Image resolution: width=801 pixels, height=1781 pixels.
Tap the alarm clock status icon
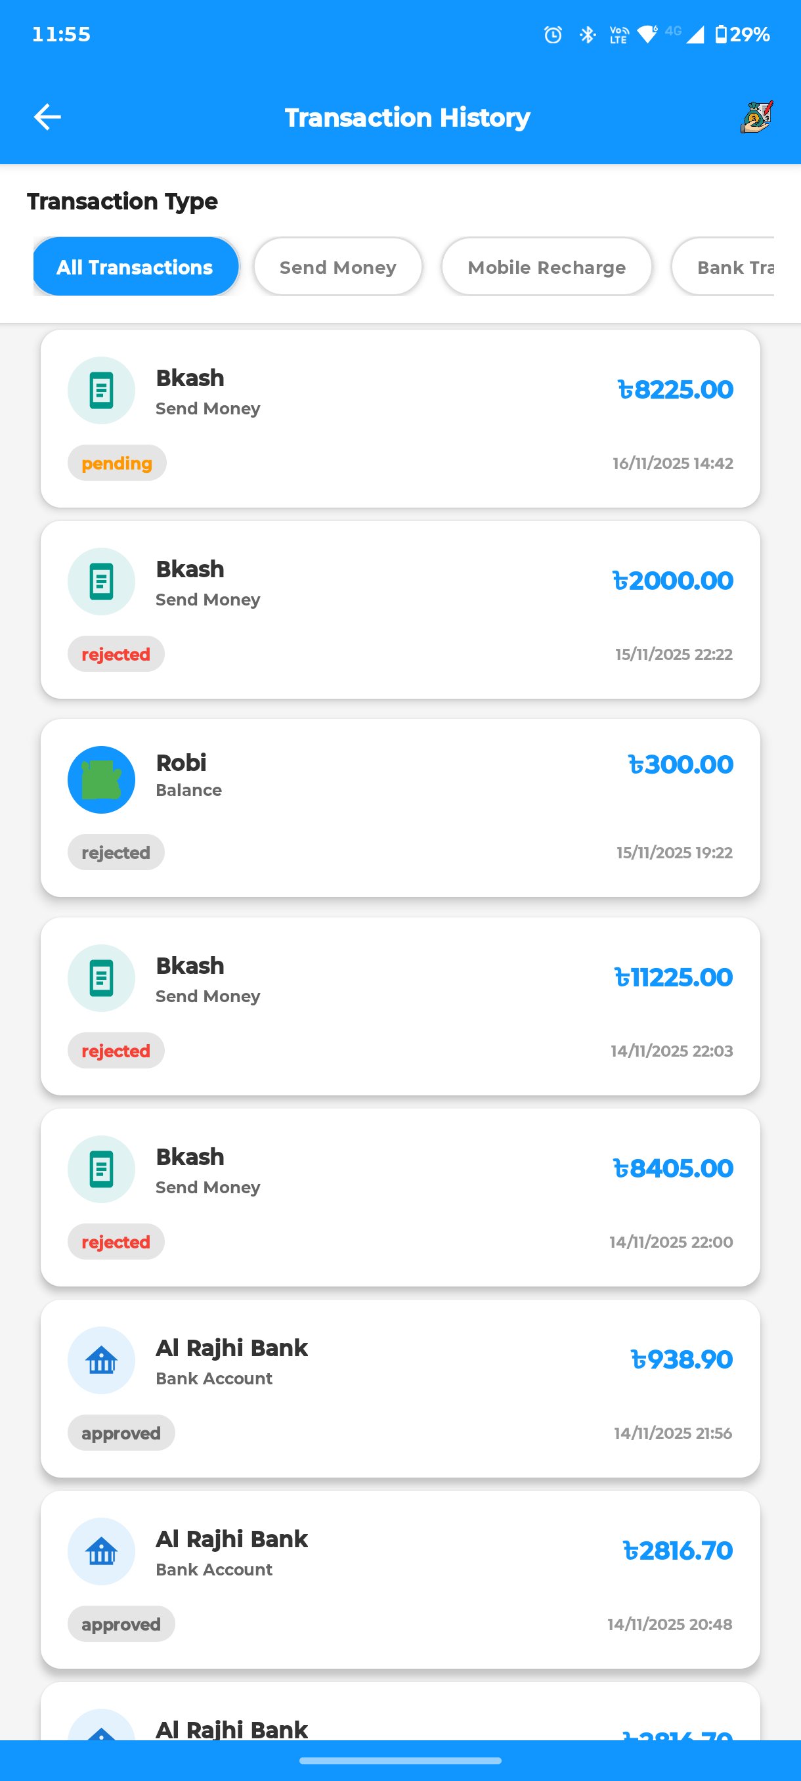click(553, 35)
